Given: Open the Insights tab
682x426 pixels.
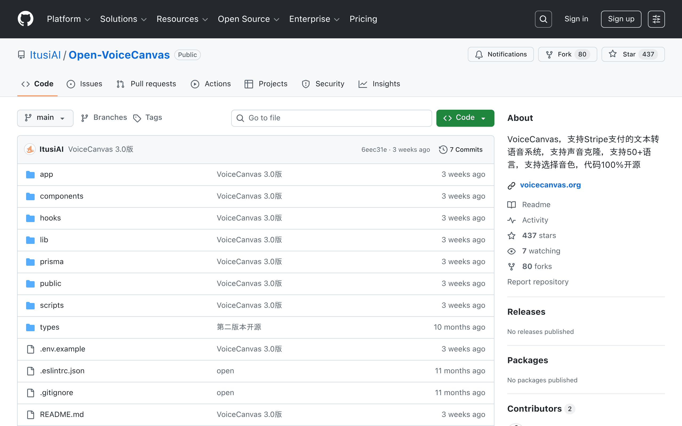Looking at the screenshot, I should [x=379, y=84].
